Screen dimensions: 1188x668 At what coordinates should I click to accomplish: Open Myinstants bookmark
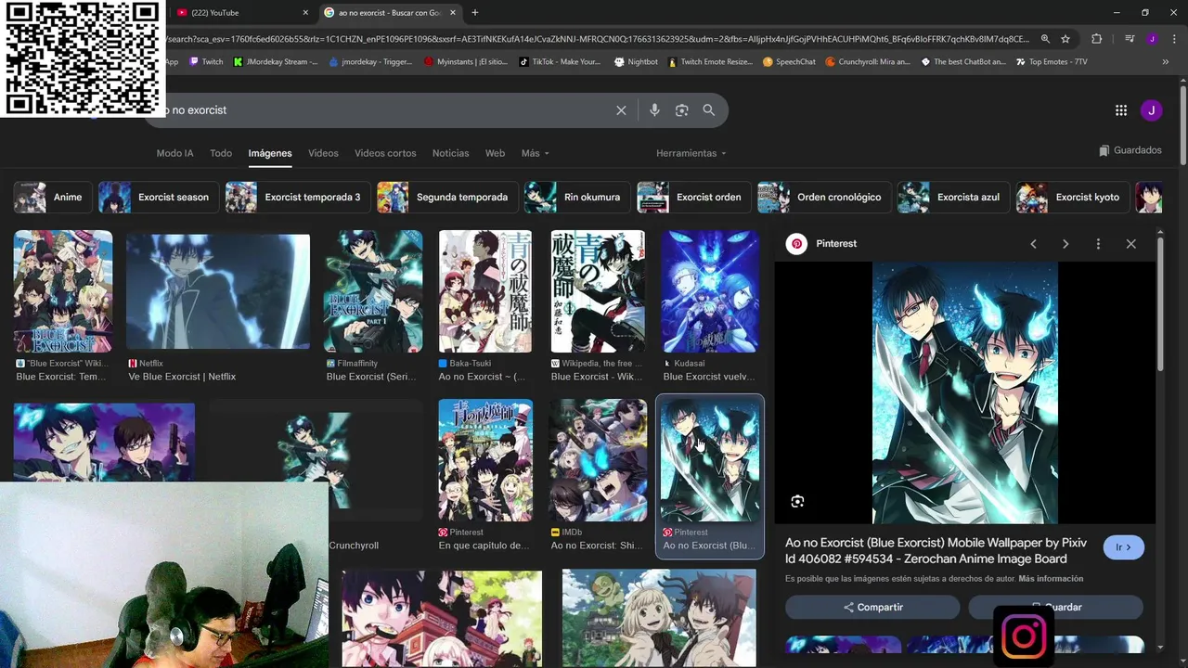point(466,62)
